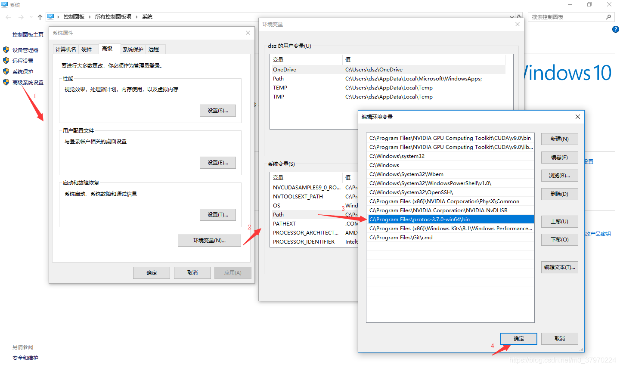This screenshot has width=620, height=368.
Task: Select C:\Windows\system32 path entry
Action: click(x=450, y=156)
